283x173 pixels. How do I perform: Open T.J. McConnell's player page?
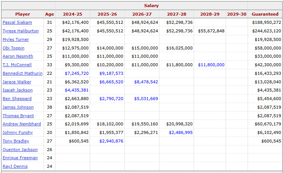tap(17, 65)
